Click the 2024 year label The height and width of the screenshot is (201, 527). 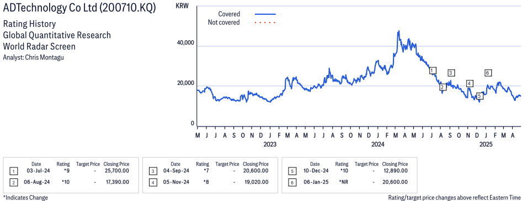[378, 145]
